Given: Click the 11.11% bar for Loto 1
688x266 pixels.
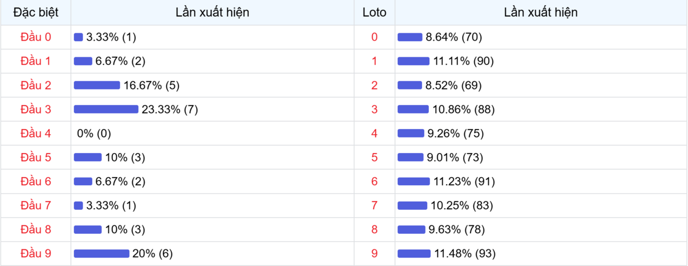Looking at the screenshot, I should click(413, 61).
